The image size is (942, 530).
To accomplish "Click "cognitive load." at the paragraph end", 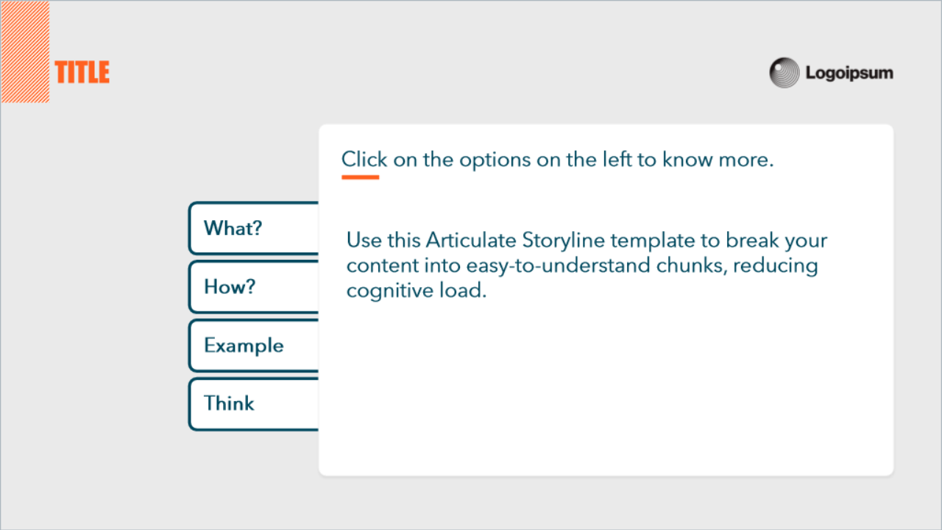I will click(417, 290).
